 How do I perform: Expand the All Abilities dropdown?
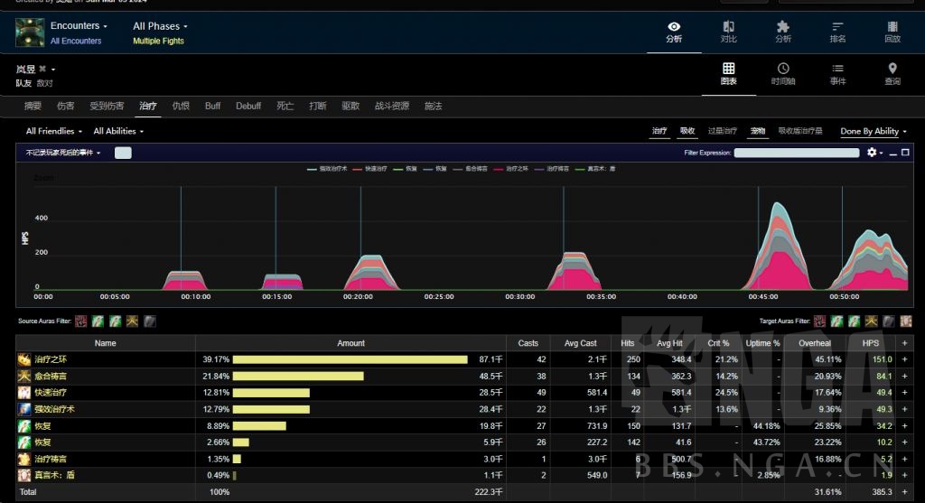coord(118,131)
